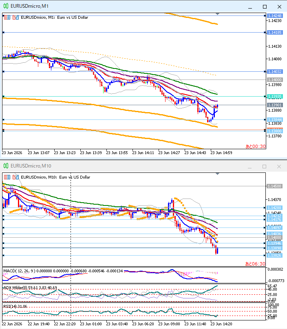Click the '23 Jun 13:07' time label on M1 axis

pos(39,153)
